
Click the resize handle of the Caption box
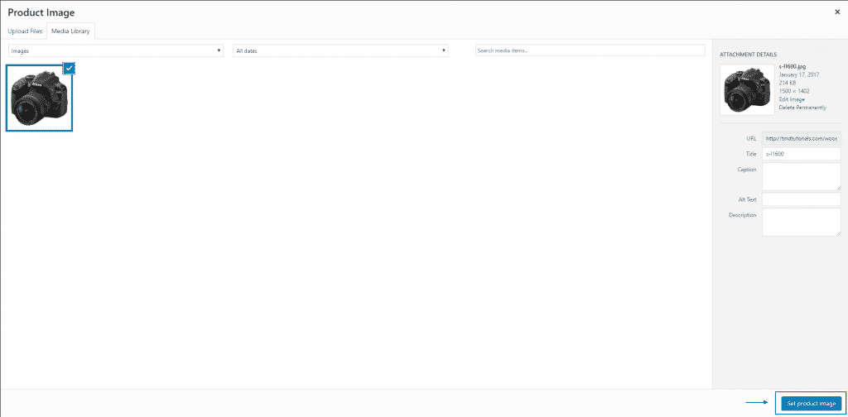[x=837, y=188]
